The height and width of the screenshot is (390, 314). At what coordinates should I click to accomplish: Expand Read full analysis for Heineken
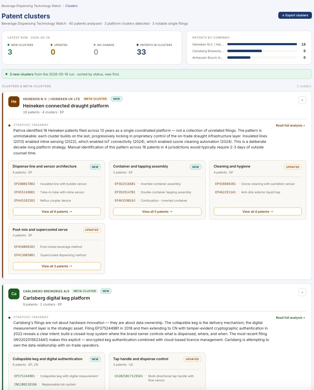coord(290,125)
